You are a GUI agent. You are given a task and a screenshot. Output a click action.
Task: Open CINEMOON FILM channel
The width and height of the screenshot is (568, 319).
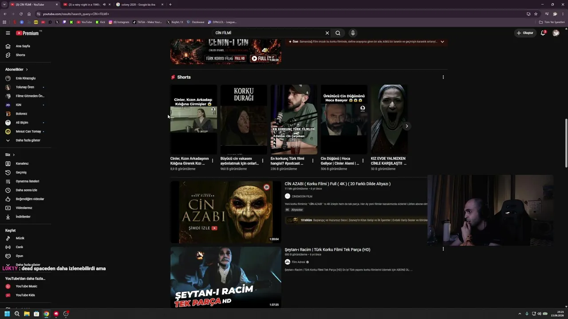click(x=302, y=196)
